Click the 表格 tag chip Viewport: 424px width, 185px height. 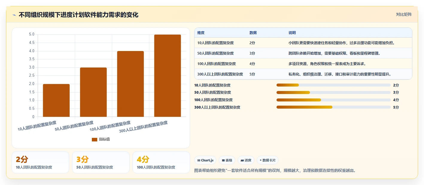click(x=227, y=160)
